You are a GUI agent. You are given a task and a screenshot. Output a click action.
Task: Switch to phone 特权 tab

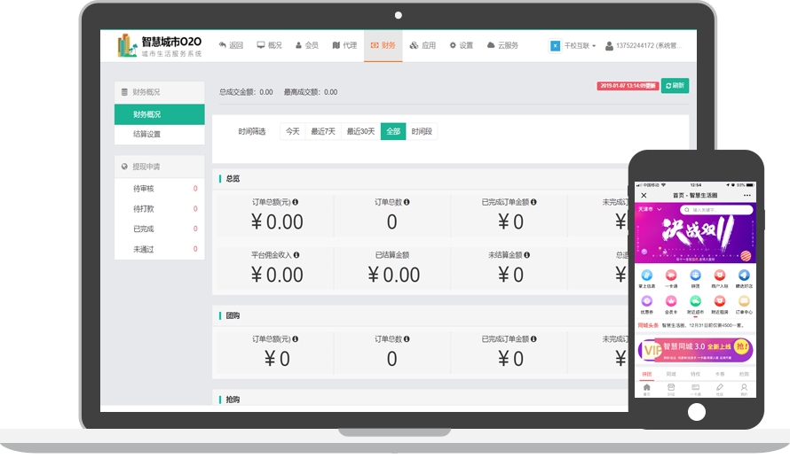[695, 374]
